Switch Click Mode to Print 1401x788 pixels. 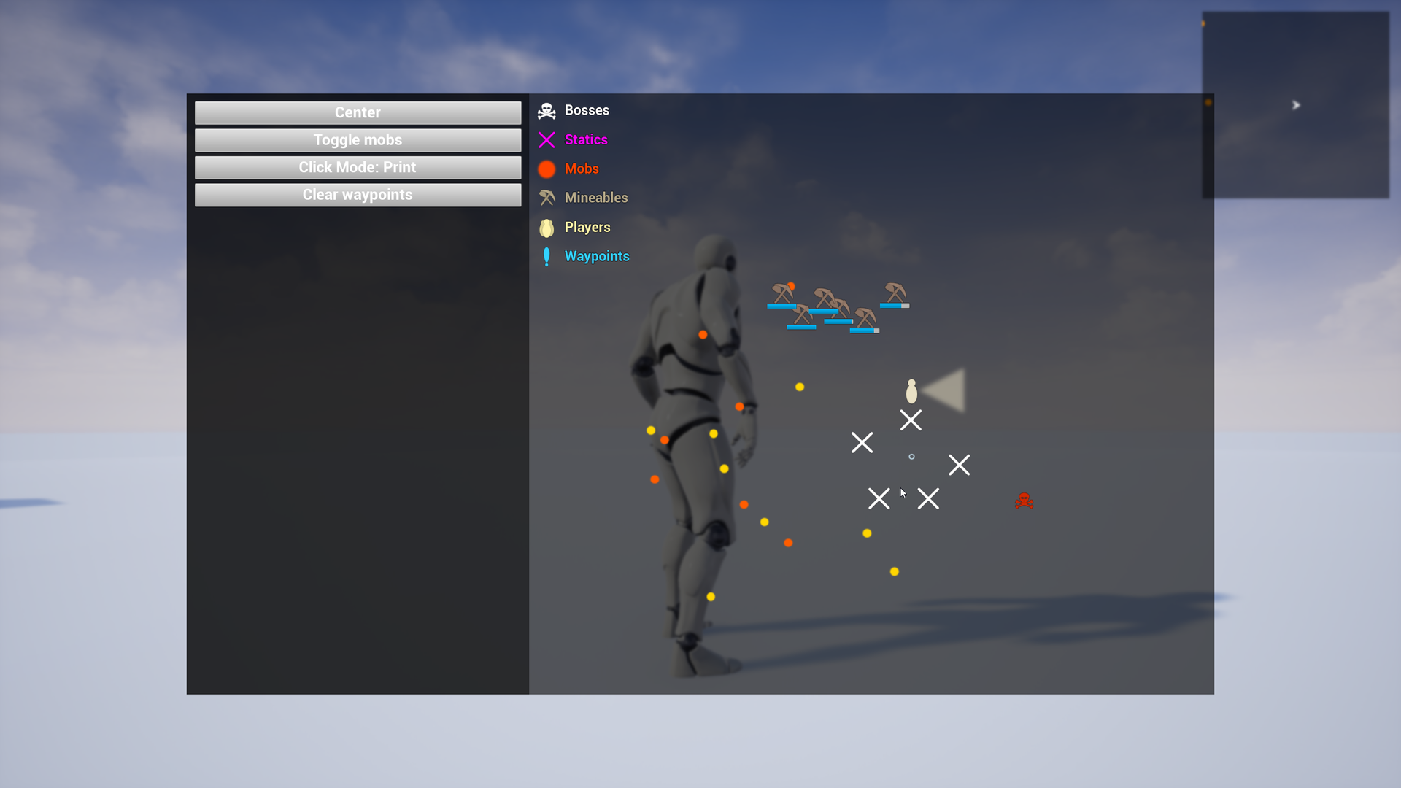[x=358, y=166]
